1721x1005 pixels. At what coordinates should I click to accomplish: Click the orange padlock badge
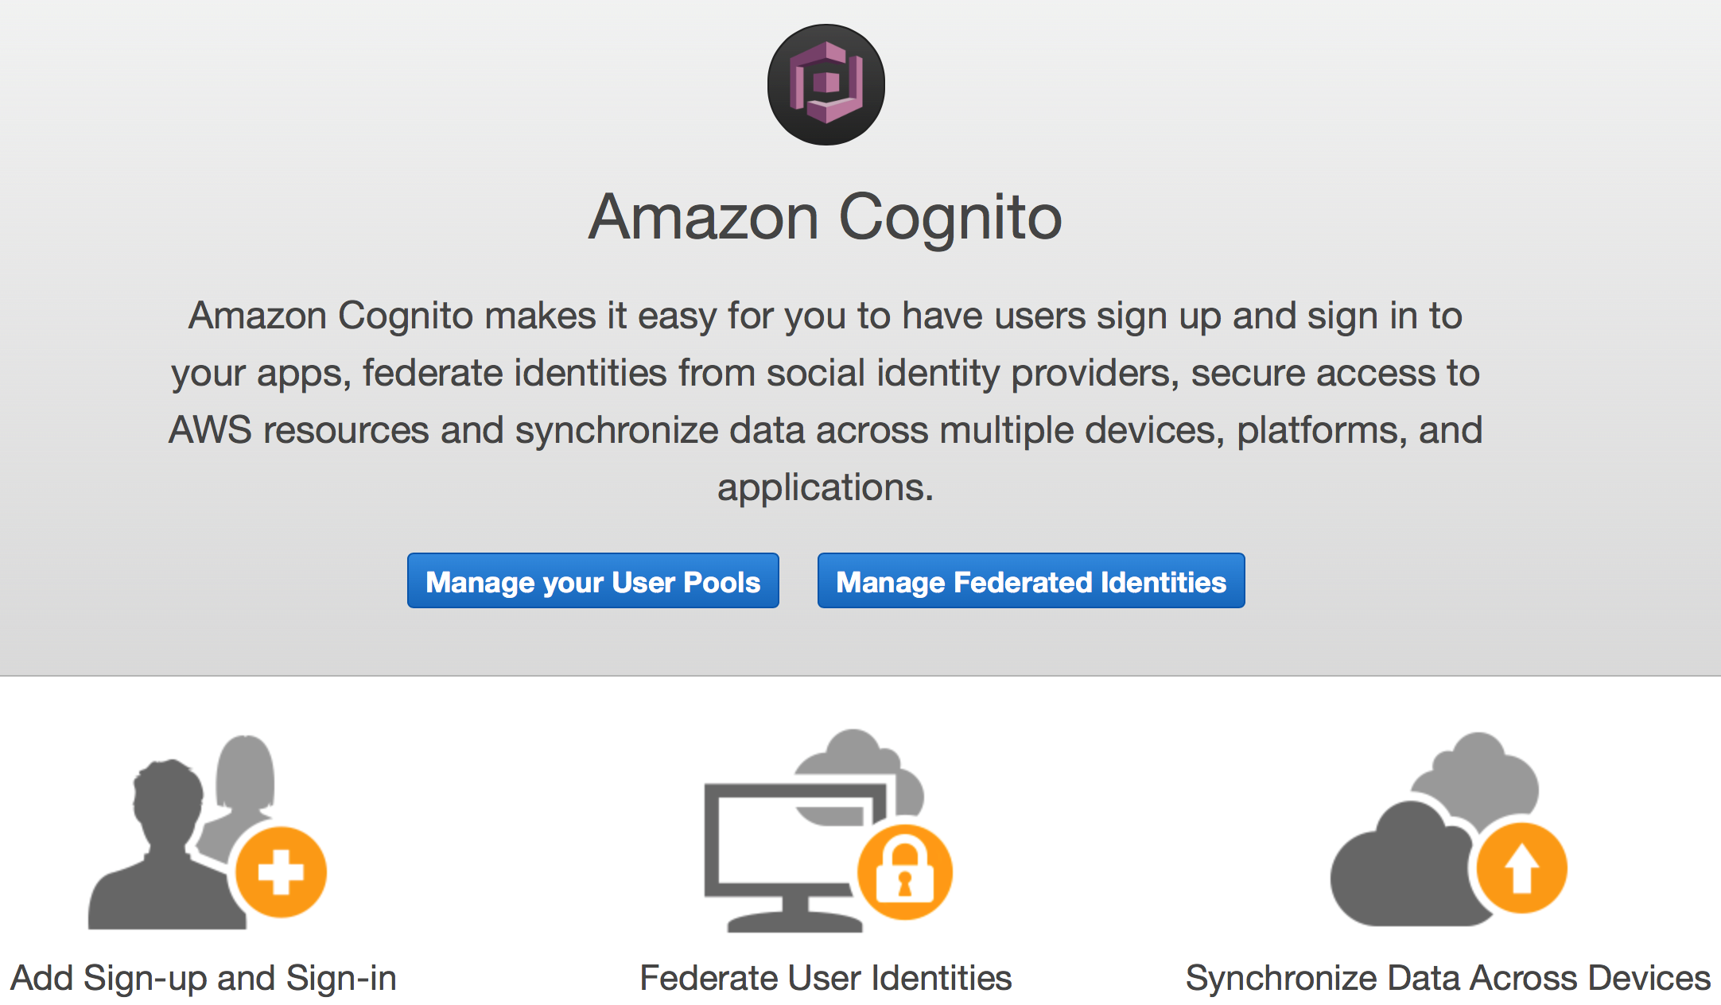pyautogui.click(x=904, y=872)
